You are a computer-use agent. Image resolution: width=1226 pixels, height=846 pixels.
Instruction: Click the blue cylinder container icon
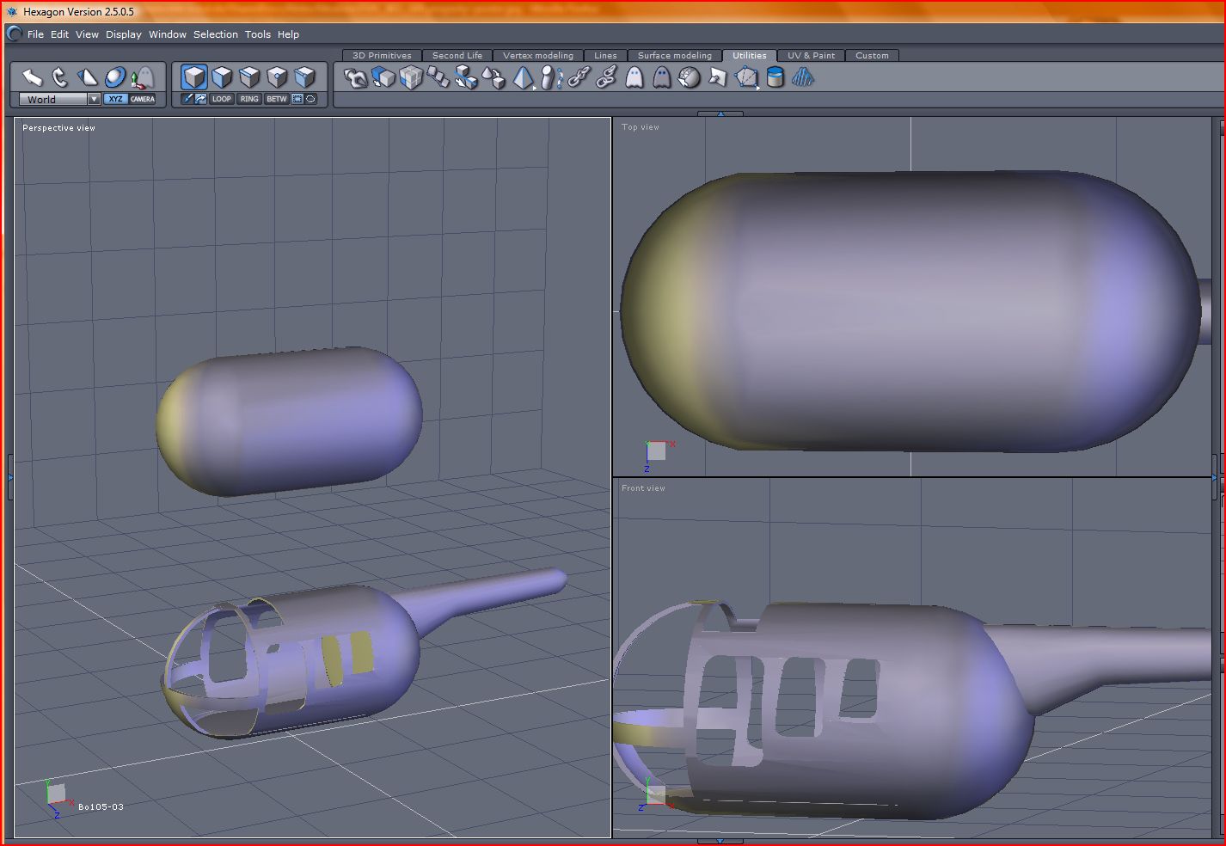775,78
